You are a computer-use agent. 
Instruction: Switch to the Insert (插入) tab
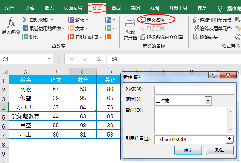click(49, 8)
